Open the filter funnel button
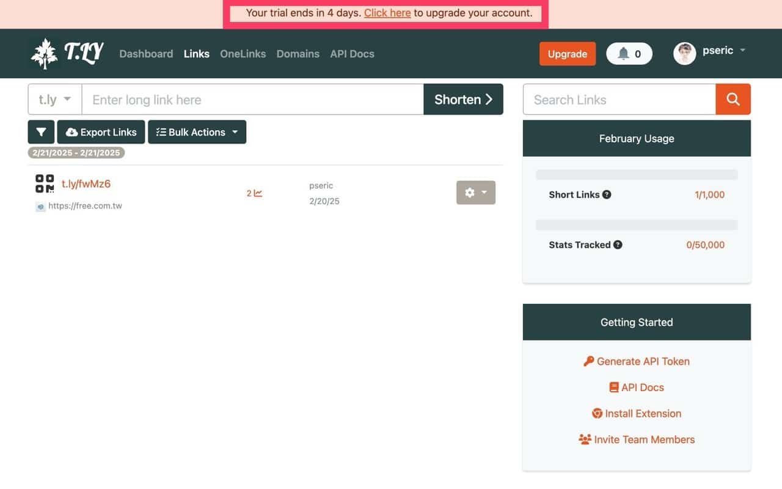 pyautogui.click(x=41, y=132)
